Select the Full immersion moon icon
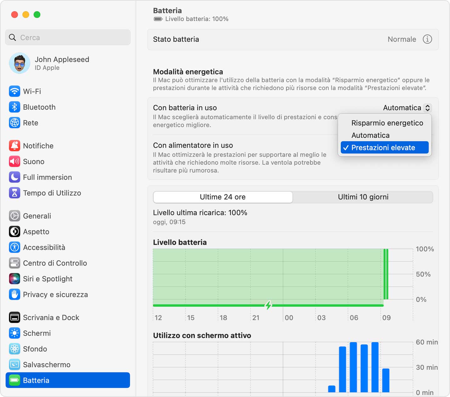The image size is (450, 397). click(x=14, y=177)
